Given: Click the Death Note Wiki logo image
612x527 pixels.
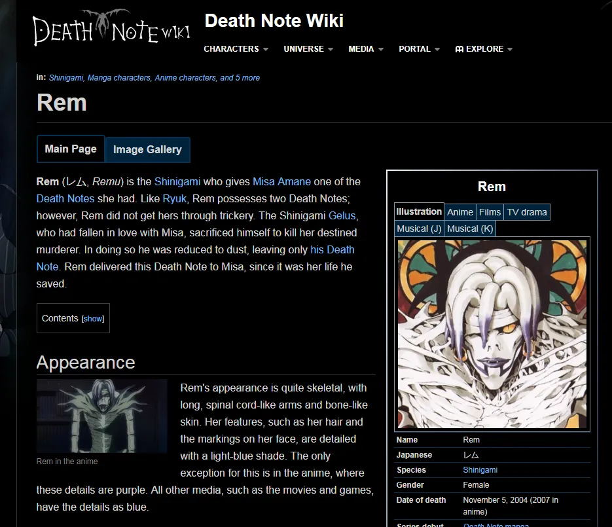Looking at the screenshot, I should coord(111,27).
